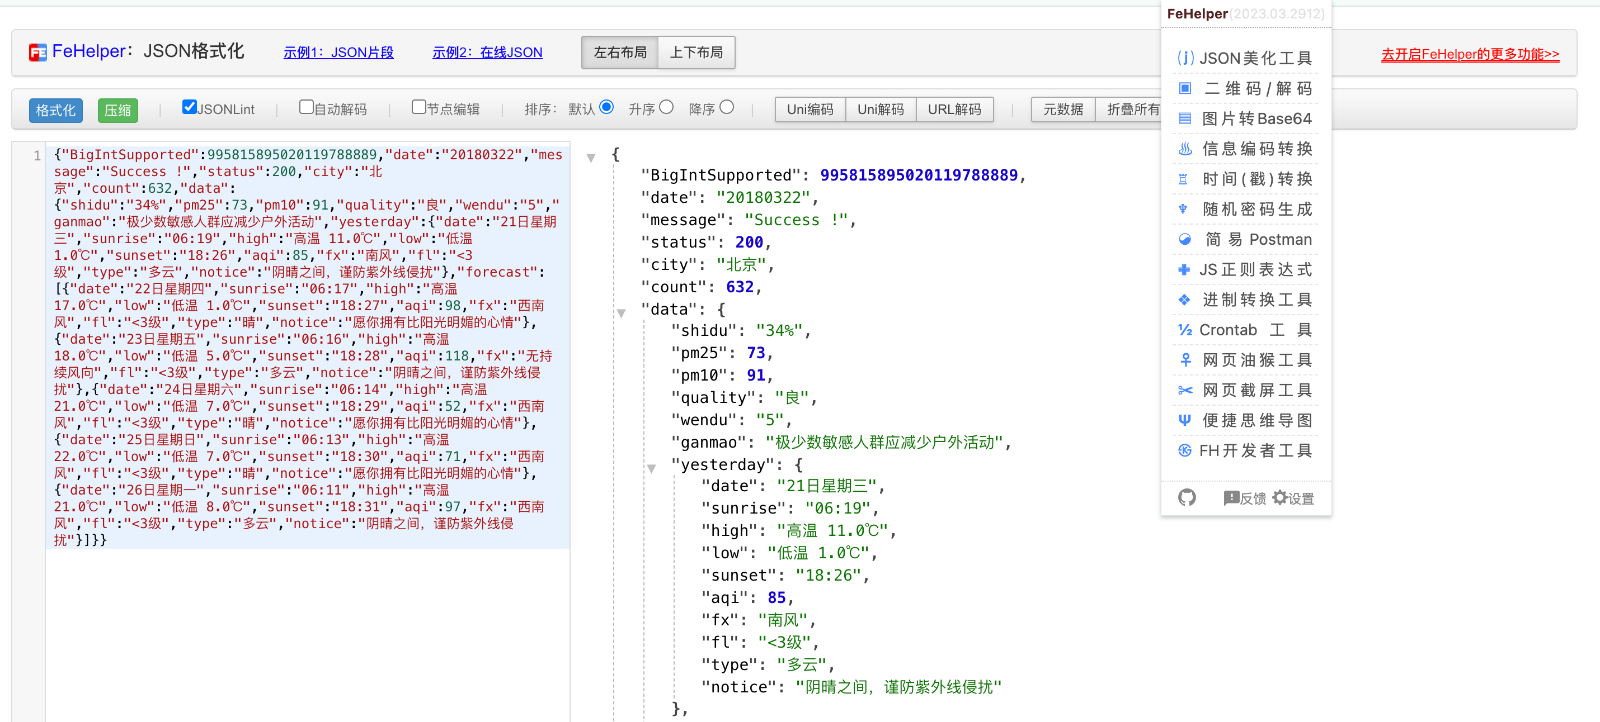Select the 图片转Base64 icon
1600x722 pixels.
pos(1185,118)
